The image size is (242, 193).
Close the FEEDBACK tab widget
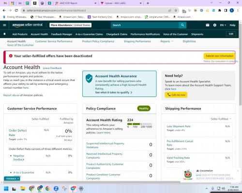pos(18,179)
